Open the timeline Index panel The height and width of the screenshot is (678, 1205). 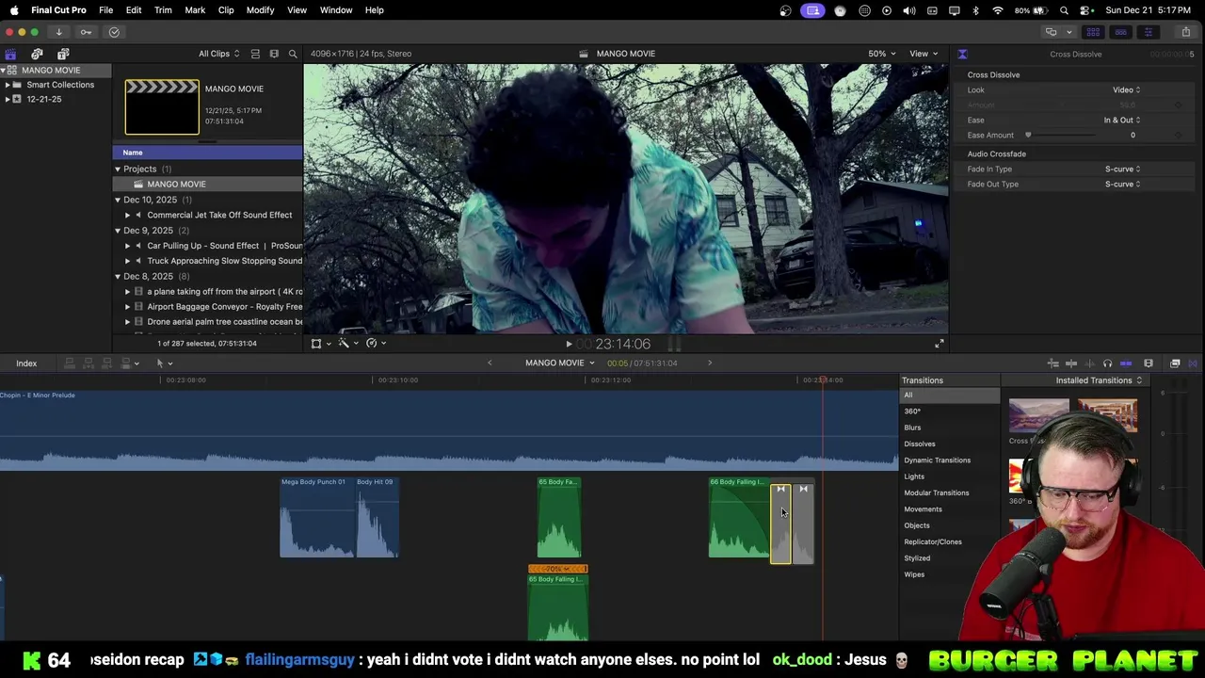[26, 363]
